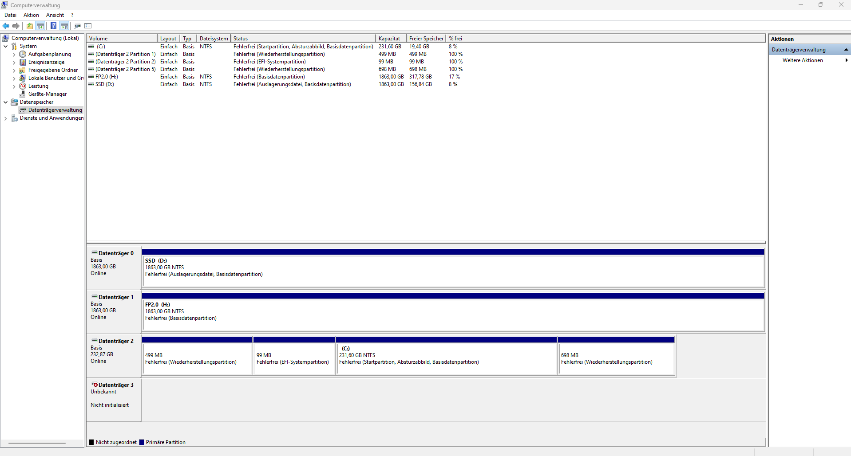851x456 pixels.
Task: Click the Freigegebene Ordner folder icon
Action: tap(23, 70)
